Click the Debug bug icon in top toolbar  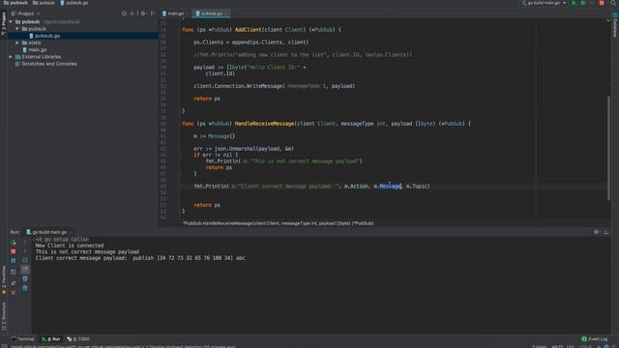click(583, 3)
